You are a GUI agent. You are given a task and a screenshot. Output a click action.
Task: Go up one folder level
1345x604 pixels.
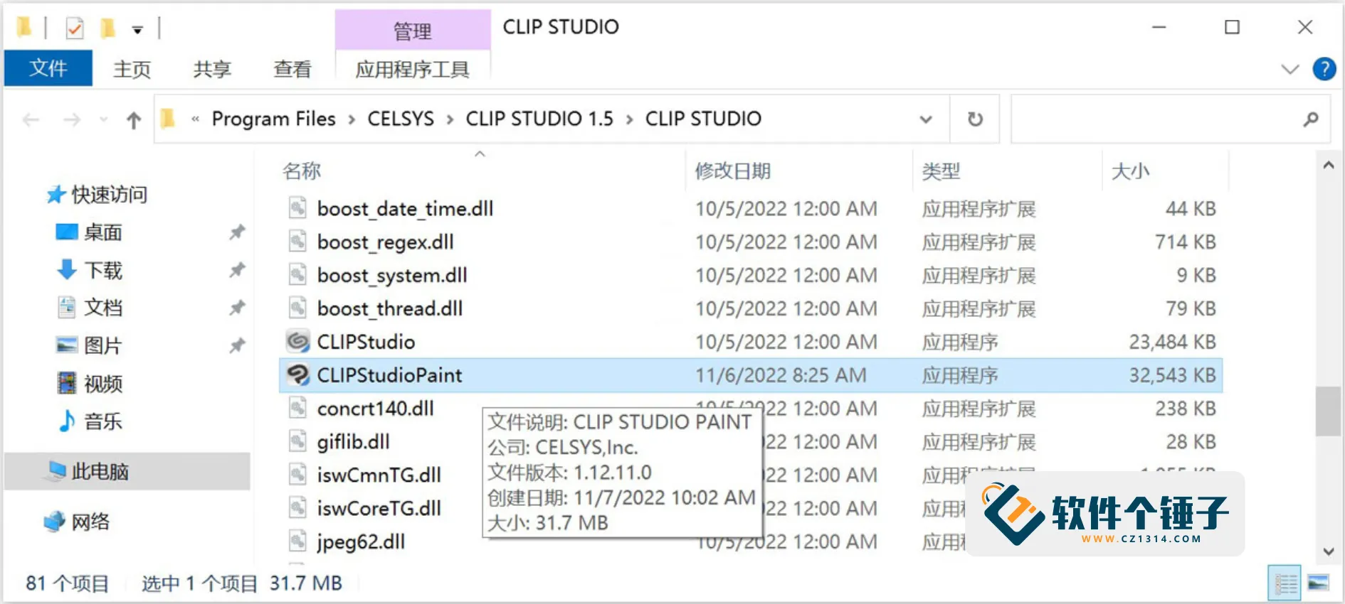click(134, 120)
